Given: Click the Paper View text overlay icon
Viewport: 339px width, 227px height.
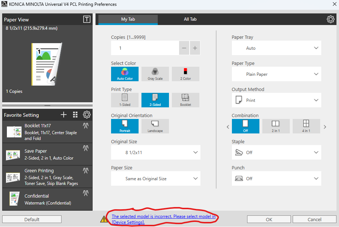Looking at the screenshot, I should [86, 20].
